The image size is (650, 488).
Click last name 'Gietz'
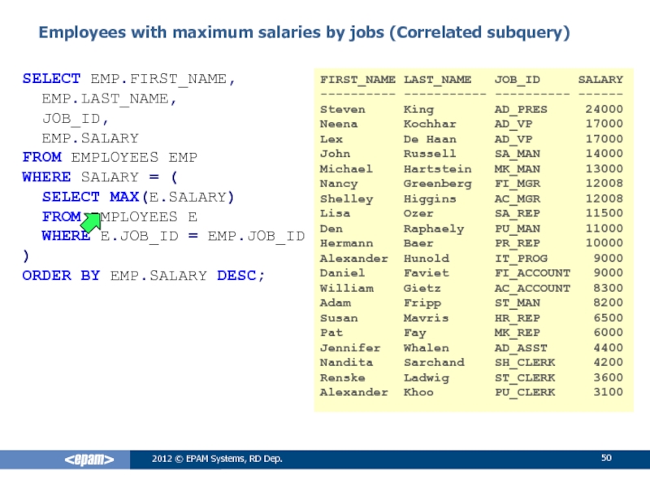click(422, 289)
